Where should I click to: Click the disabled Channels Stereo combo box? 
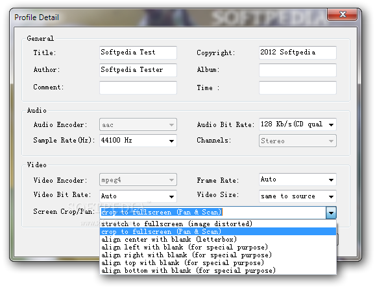[298, 141]
